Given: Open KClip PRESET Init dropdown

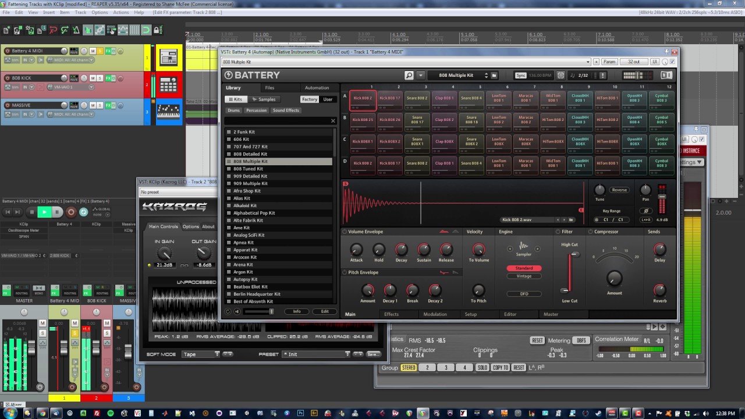Looking at the screenshot, I should click(x=315, y=354).
